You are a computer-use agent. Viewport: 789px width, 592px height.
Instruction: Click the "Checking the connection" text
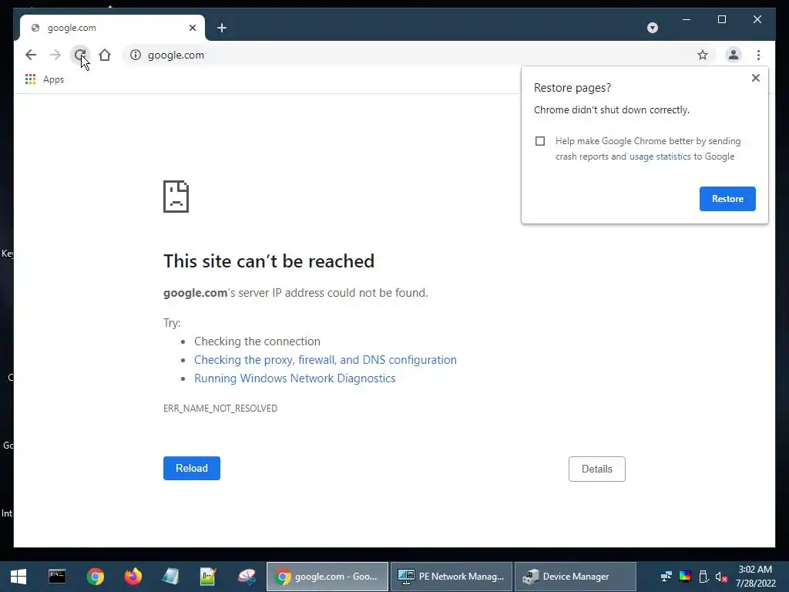click(x=257, y=341)
